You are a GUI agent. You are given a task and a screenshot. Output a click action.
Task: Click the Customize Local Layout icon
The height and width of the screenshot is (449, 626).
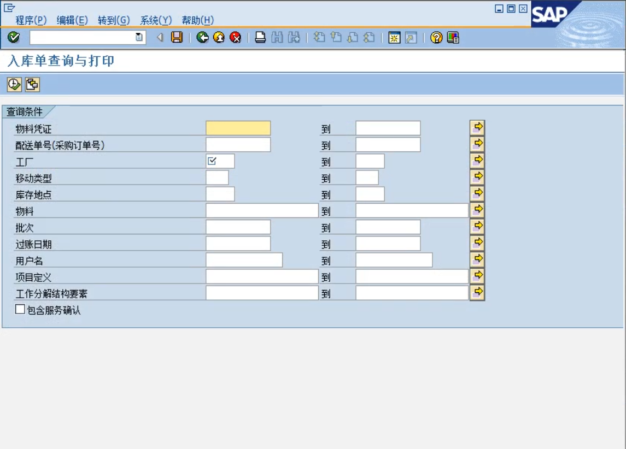tap(453, 37)
